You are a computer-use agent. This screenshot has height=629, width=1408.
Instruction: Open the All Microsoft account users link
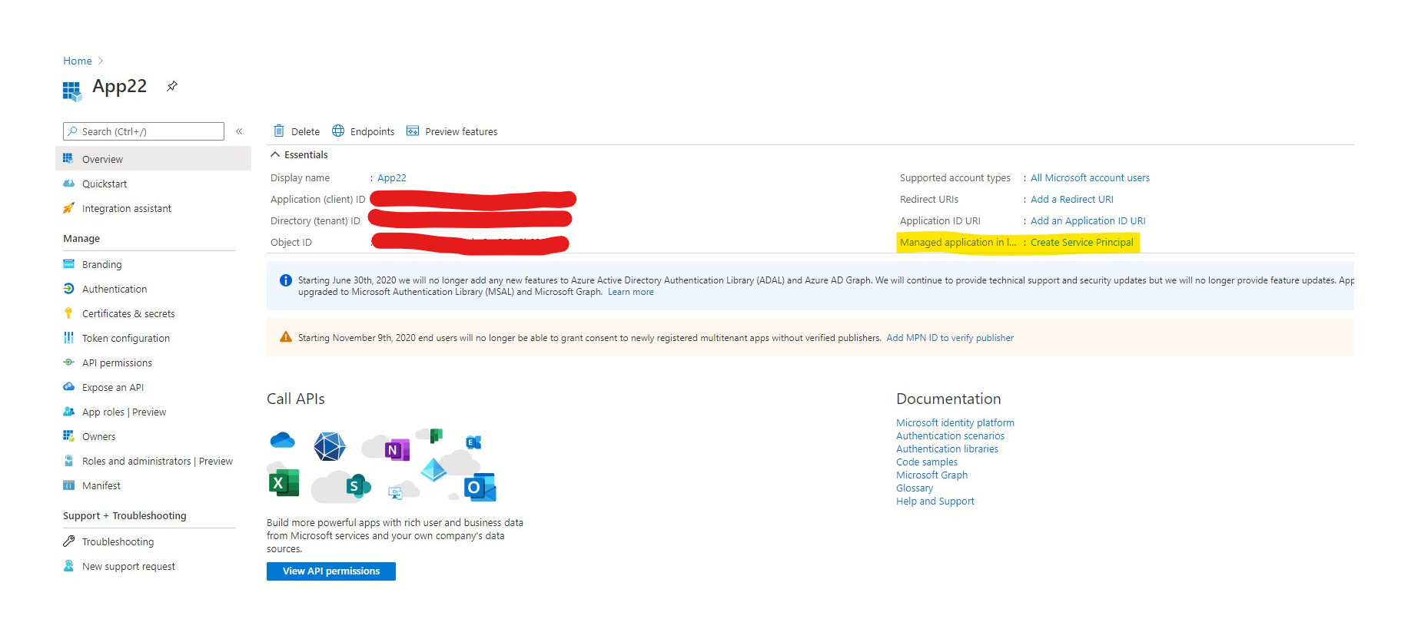pos(1090,177)
